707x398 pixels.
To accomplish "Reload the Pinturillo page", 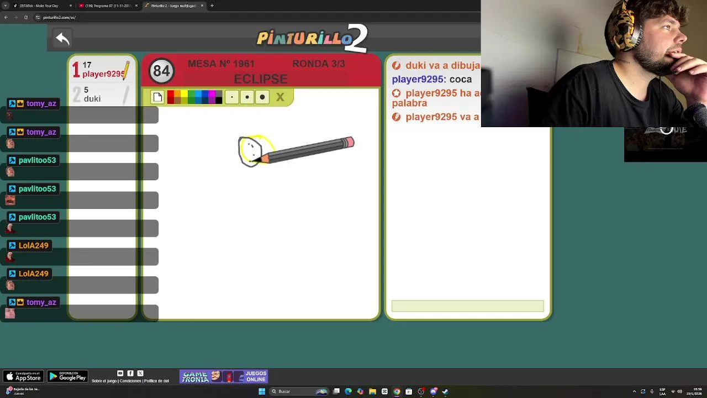I will point(26,17).
